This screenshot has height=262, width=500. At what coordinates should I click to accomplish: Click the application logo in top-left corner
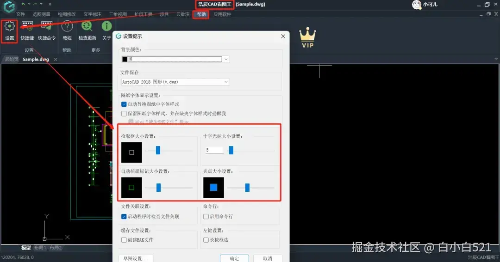click(9, 6)
